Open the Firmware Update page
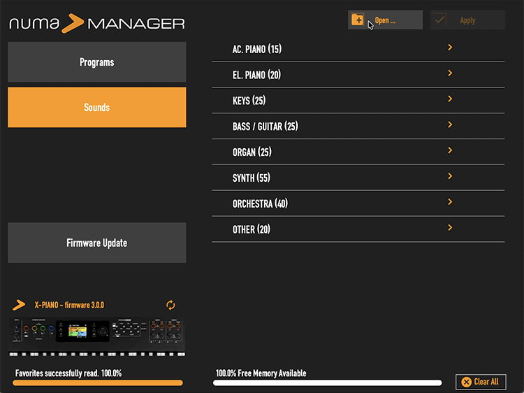Screen dimensions: 524x393 click(96, 243)
